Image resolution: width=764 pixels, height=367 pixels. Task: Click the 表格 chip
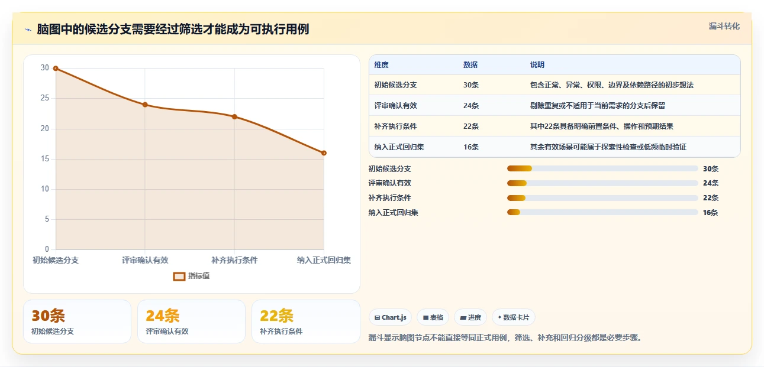(433, 317)
